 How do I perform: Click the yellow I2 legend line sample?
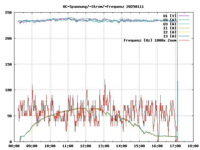(x=184, y=32)
